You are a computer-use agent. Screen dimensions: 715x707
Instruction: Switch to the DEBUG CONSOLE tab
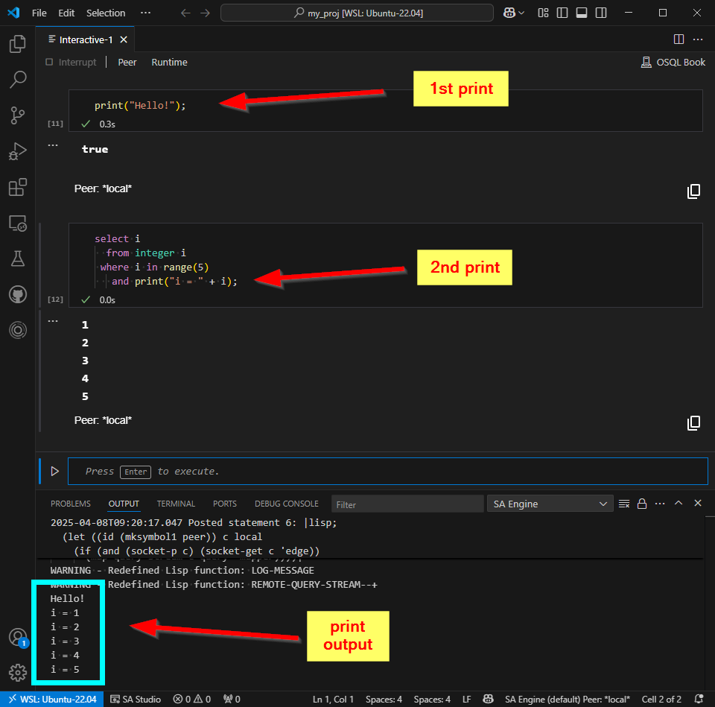286,504
